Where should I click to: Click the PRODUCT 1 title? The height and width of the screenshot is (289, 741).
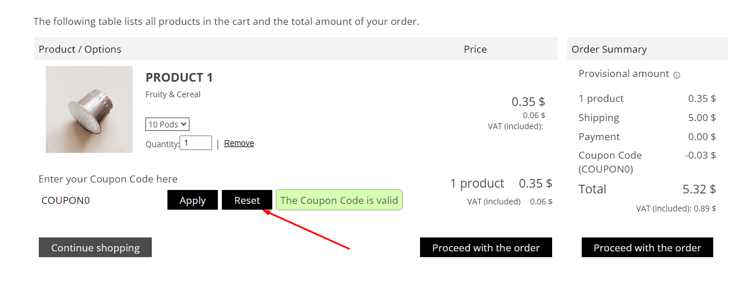(x=179, y=78)
